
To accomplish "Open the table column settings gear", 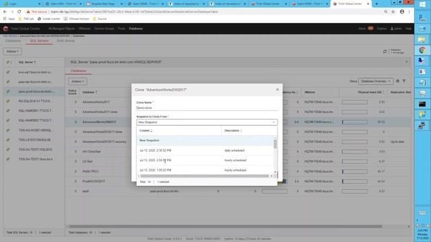I will (397, 81).
